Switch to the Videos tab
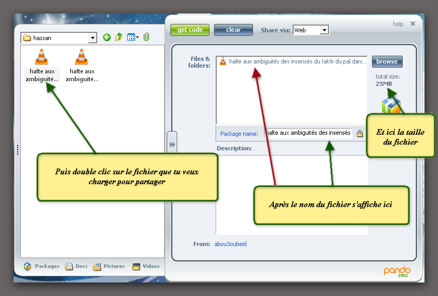This screenshot has width=438, height=296. pos(146,266)
